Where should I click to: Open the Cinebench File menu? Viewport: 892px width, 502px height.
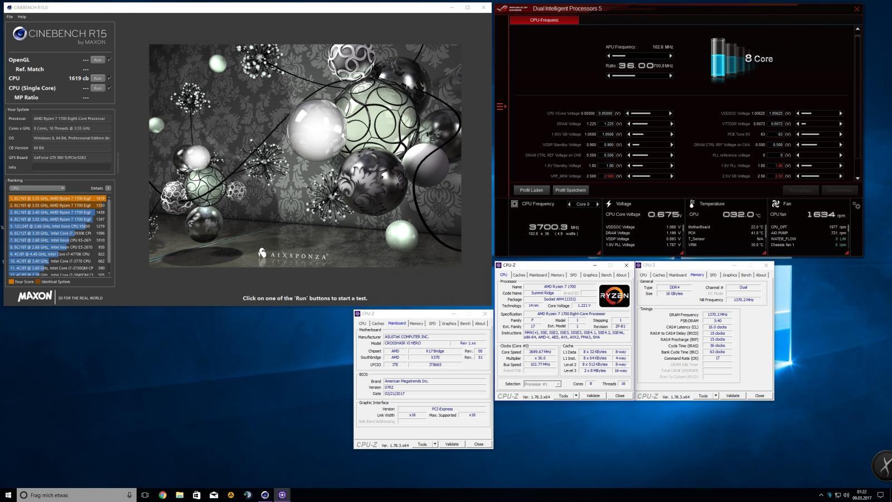[x=9, y=17]
